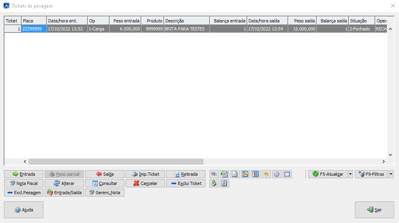Click the green download arrow icon
Screen dimensions: 399x223
click(x=214, y=183)
